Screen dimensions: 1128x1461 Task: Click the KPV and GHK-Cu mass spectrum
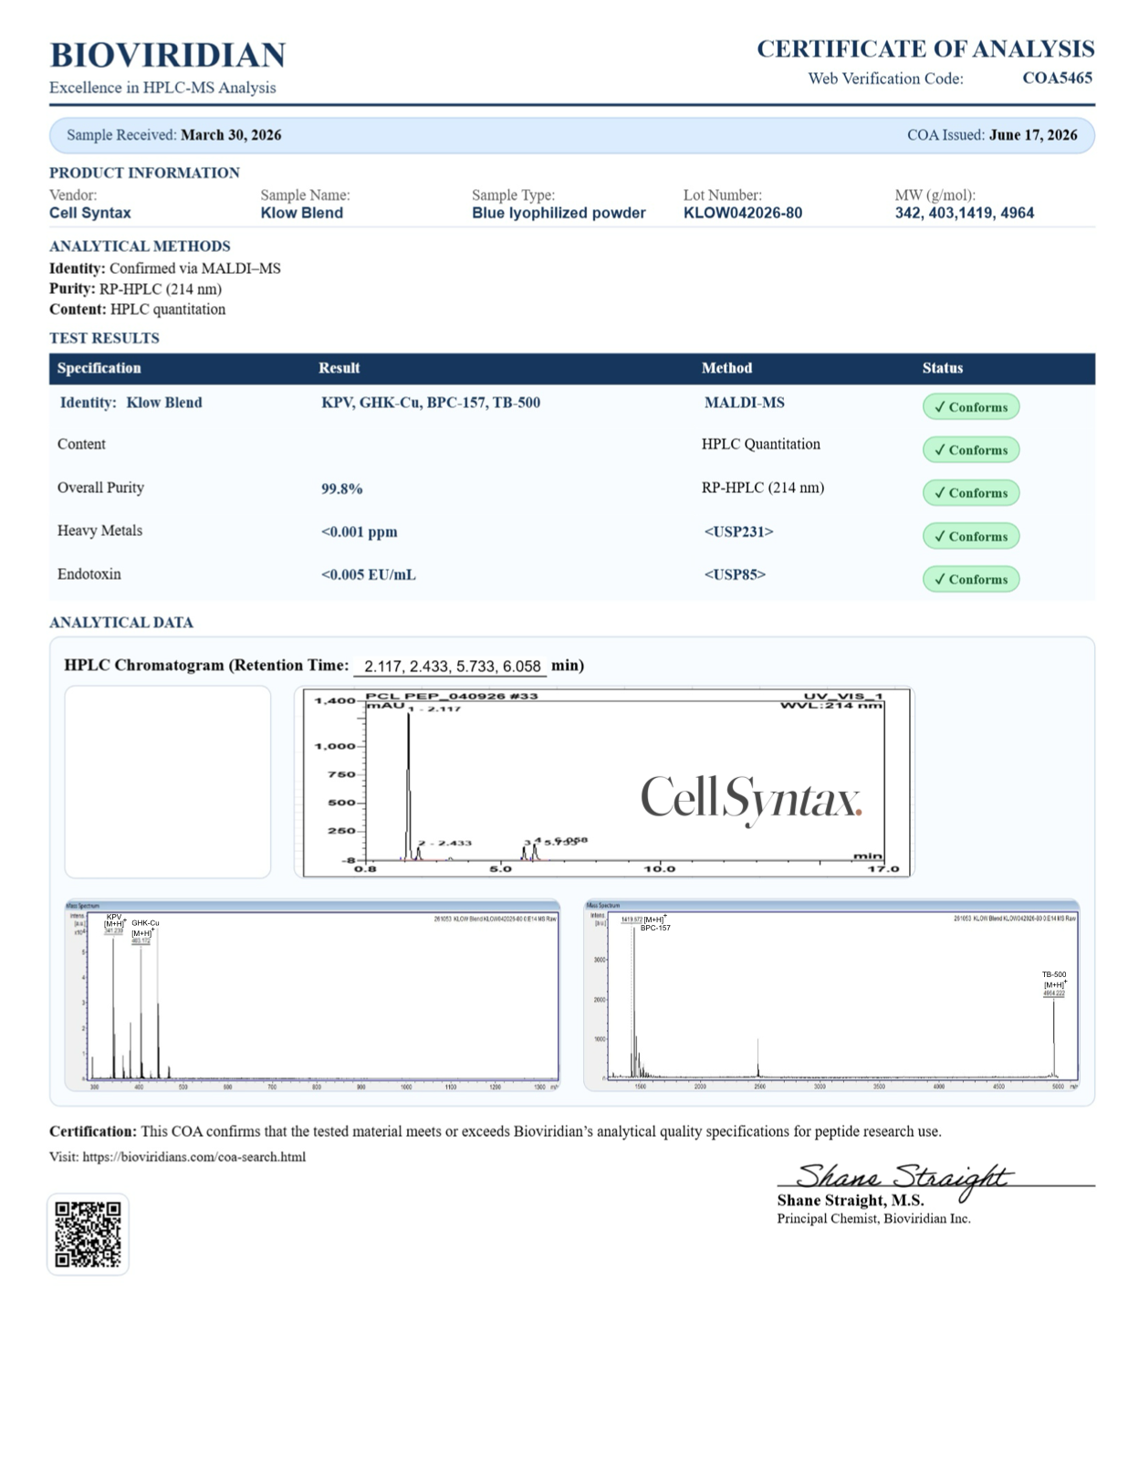click(x=312, y=995)
